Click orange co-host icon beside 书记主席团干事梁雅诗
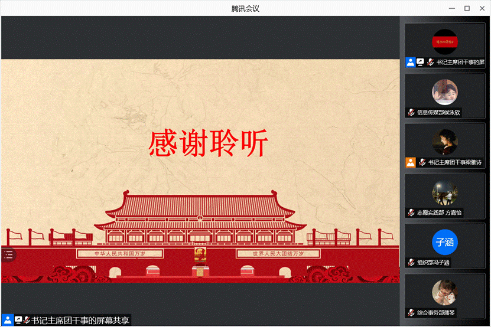The height and width of the screenshot is (327, 491). 411,162
